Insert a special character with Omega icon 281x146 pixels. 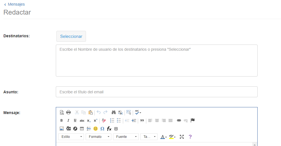click(x=102, y=129)
